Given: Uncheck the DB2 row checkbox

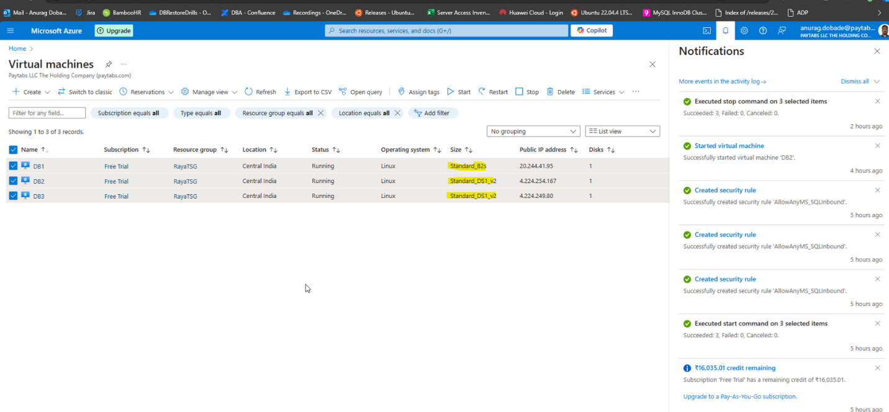Looking at the screenshot, I should coord(13,181).
